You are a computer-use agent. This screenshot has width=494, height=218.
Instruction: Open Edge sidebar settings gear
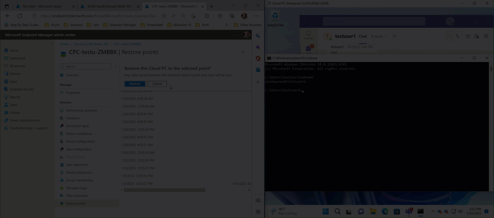(x=258, y=212)
